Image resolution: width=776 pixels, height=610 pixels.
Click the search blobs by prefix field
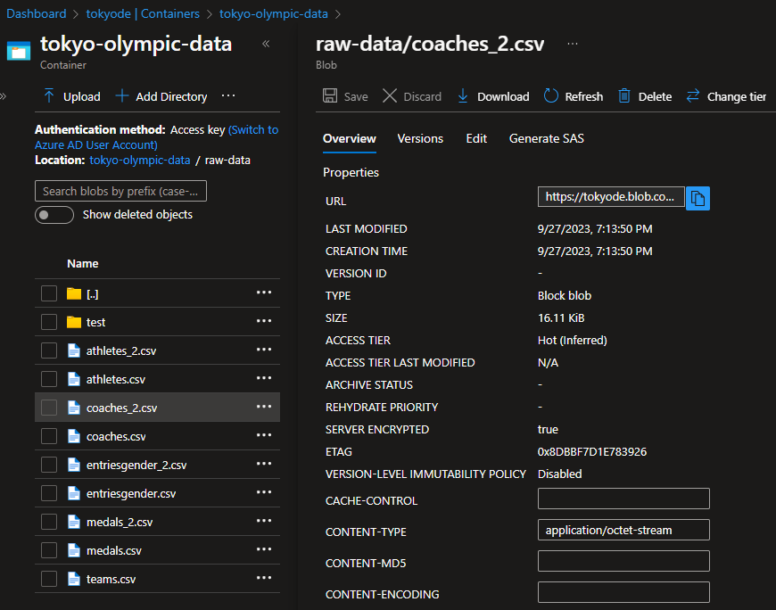click(120, 191)
